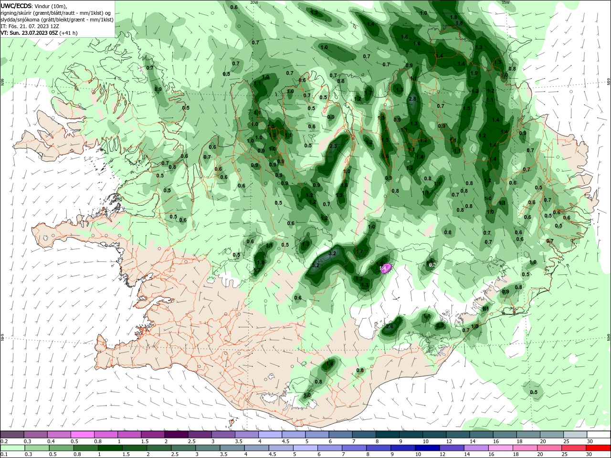Click the top-row legend swatch labeled 0.3
Screen dimensions: 611x458
point(35,435)
